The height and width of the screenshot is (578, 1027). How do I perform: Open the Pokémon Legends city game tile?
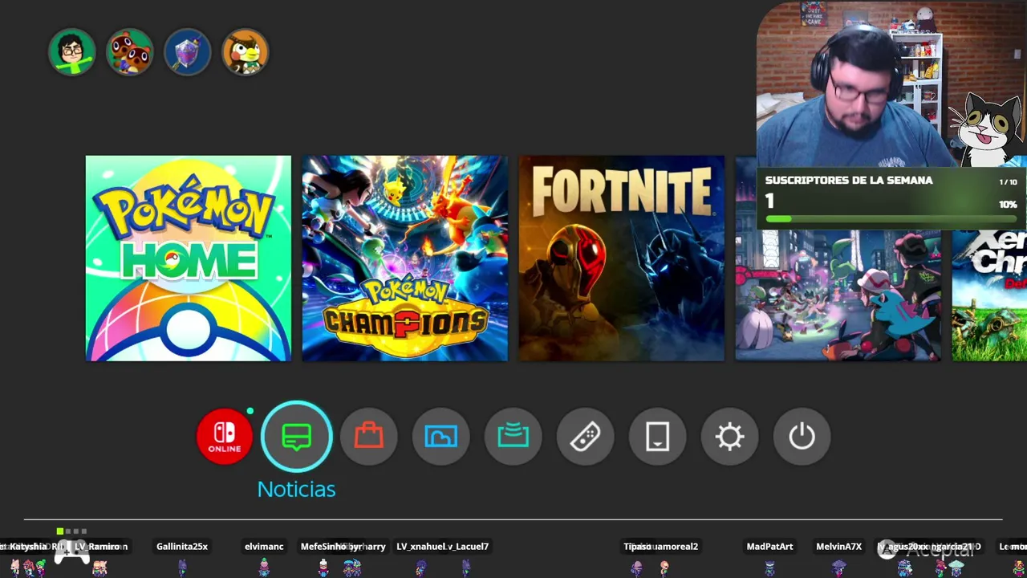(x=838, y=295)
